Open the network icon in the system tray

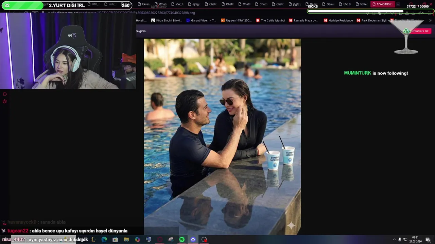pos(405,240)
